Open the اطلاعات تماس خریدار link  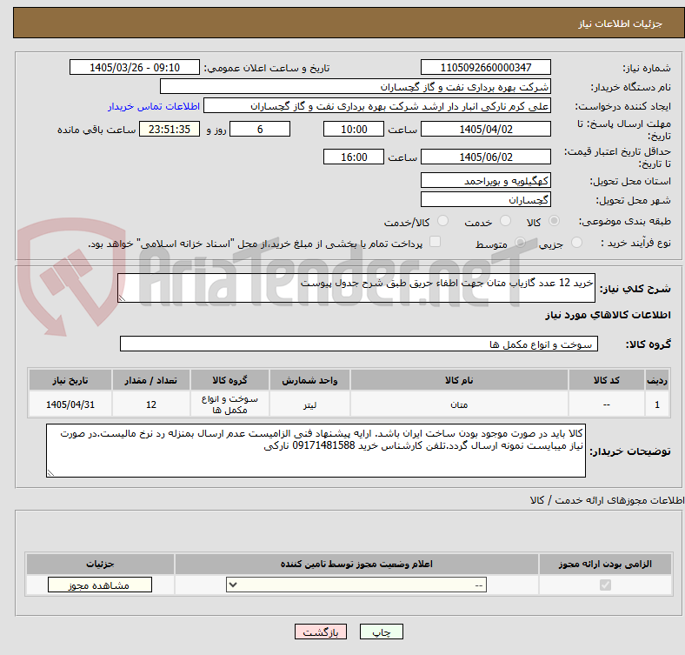coord(154,106)
